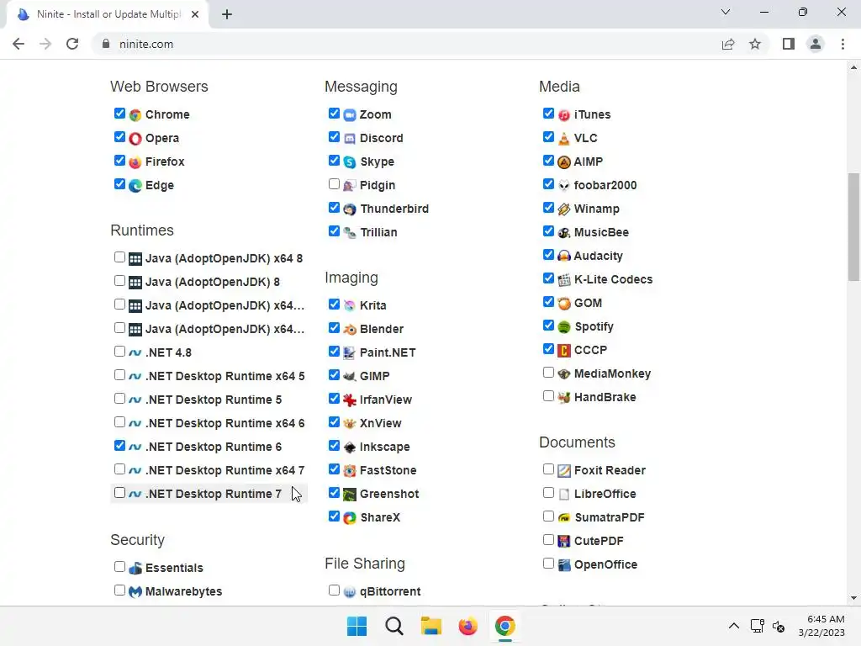Click the VLC cone icon
Image resolution: width=861 pixels, height=646 pixels.
coord(564,139)
